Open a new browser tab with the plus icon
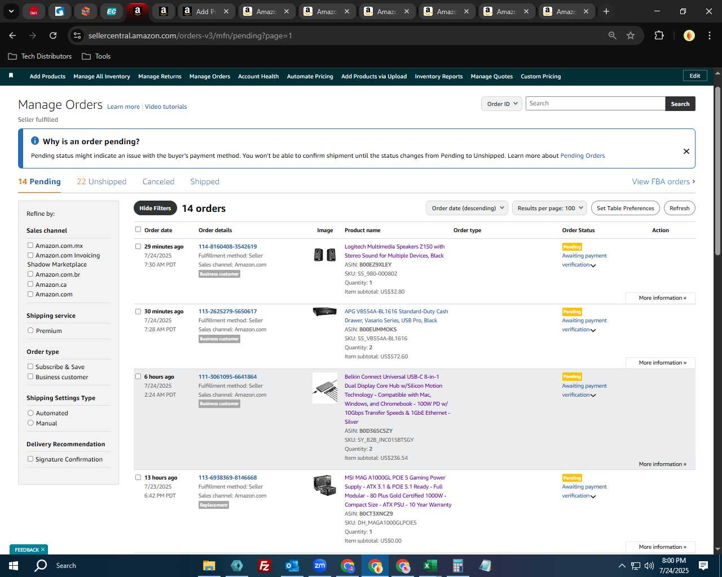The width and height of the screenshot is (722, 577). [x=606, y=11]
